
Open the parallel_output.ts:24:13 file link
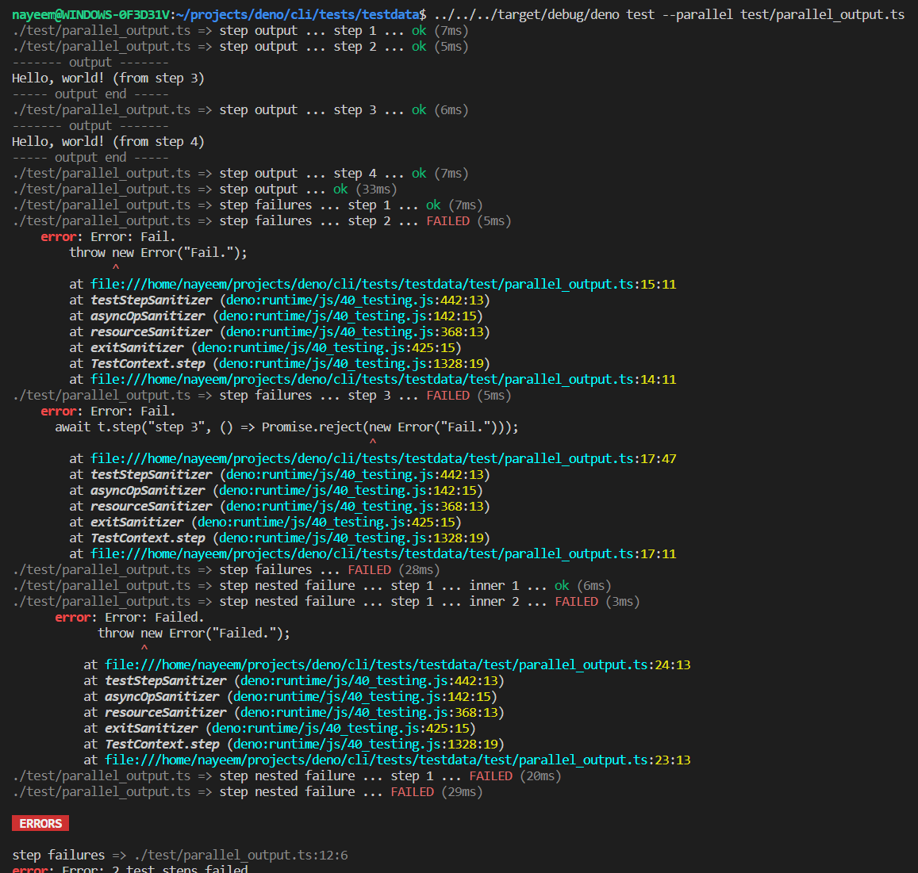coord(398,664)
